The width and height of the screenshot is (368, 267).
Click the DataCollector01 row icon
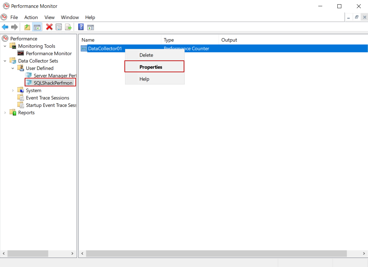[84, 49]
